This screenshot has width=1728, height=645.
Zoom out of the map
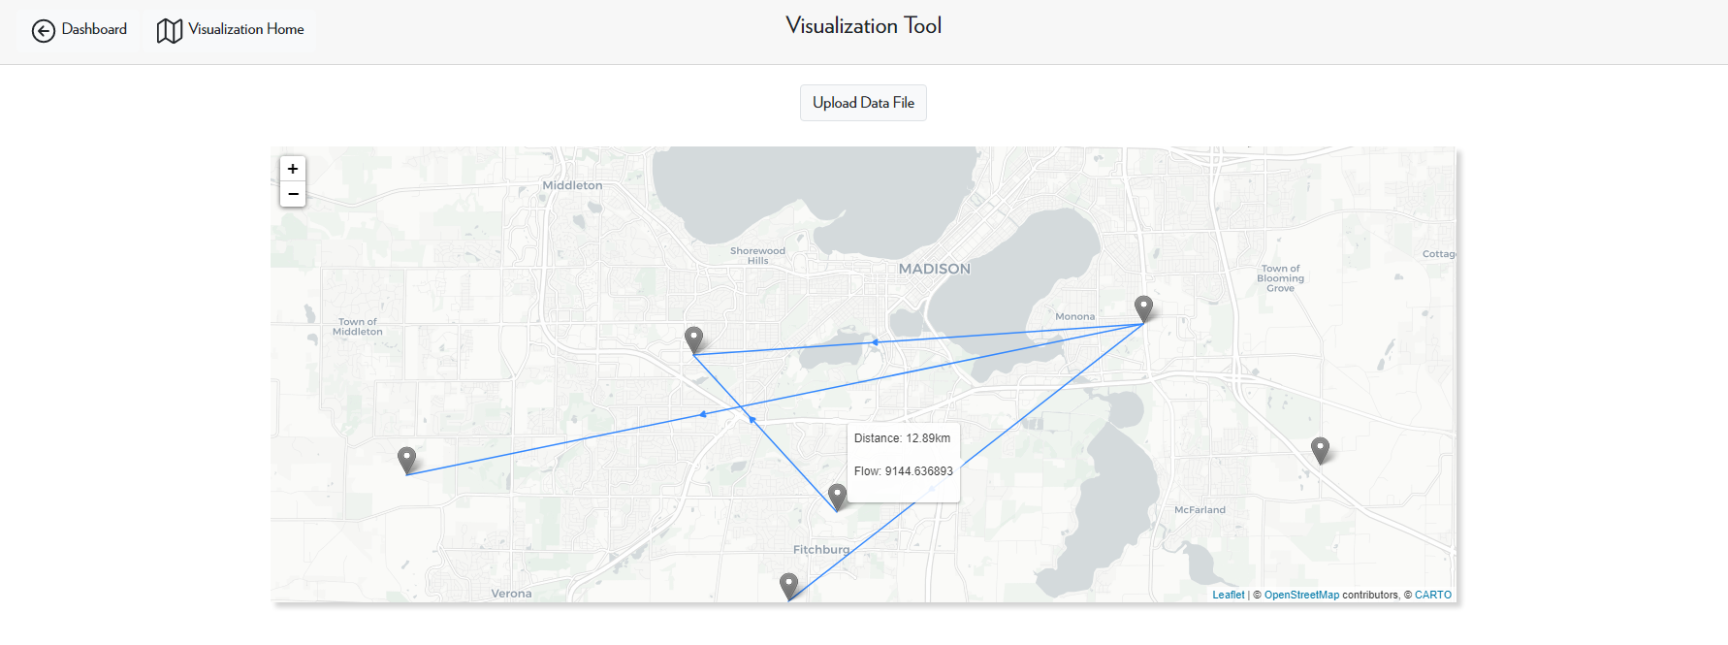[293, 194]
